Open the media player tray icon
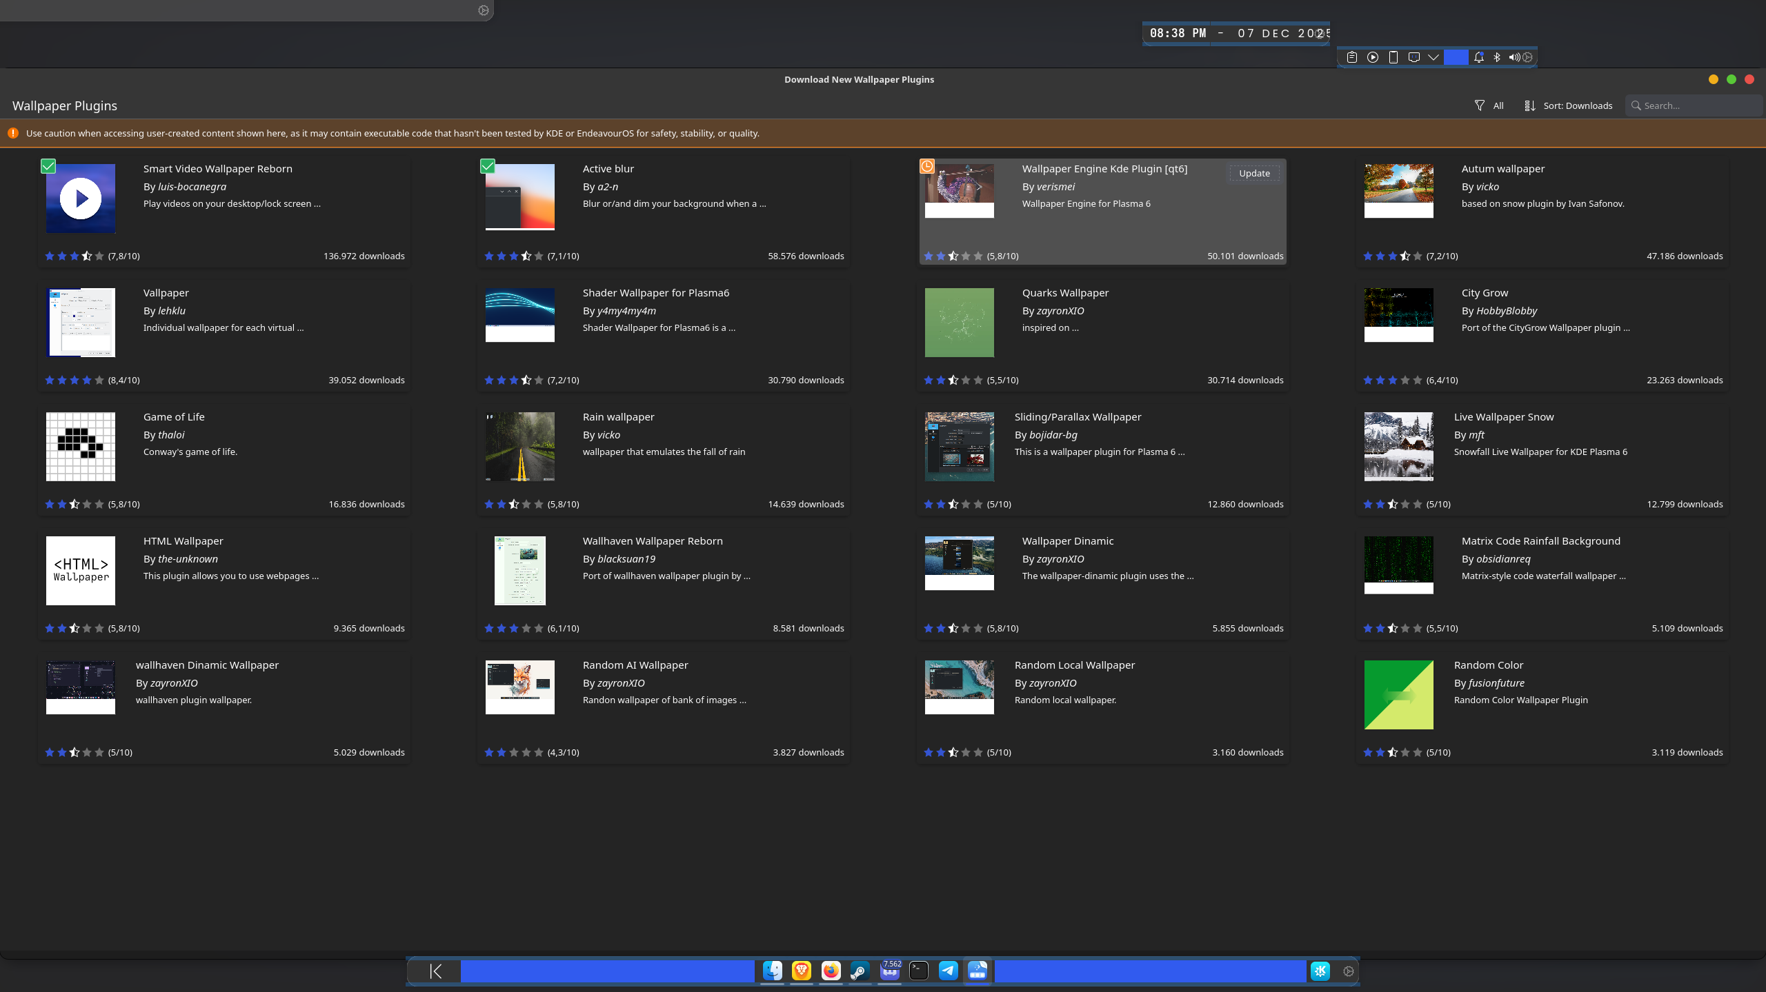 (1373, 57)
